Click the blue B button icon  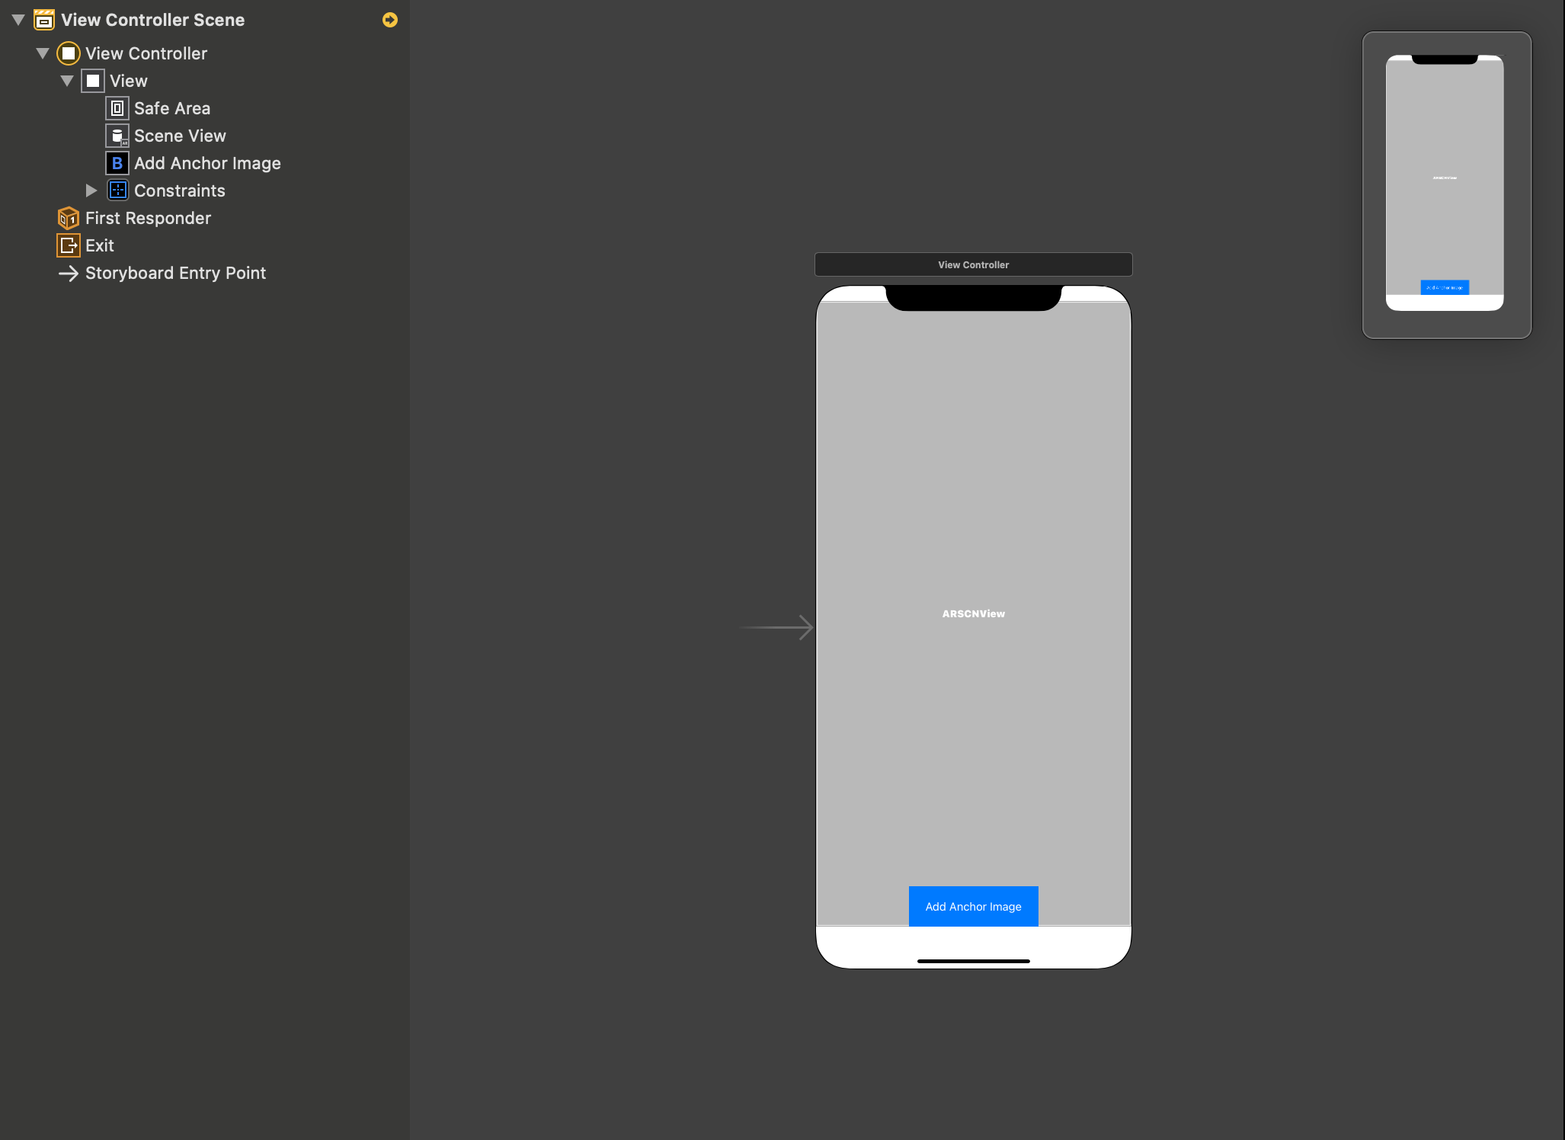117,163
